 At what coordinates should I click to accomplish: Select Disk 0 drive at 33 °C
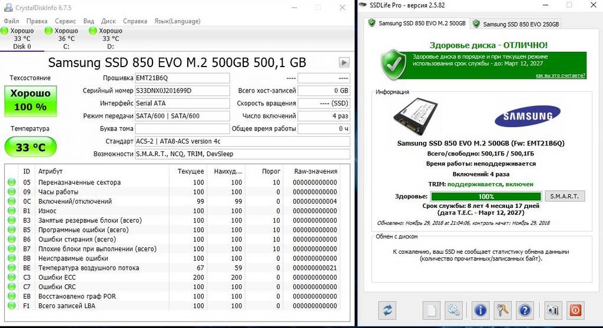tap(22, 38)
